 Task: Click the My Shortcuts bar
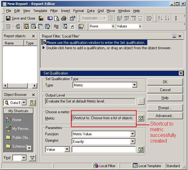point(19,111)
